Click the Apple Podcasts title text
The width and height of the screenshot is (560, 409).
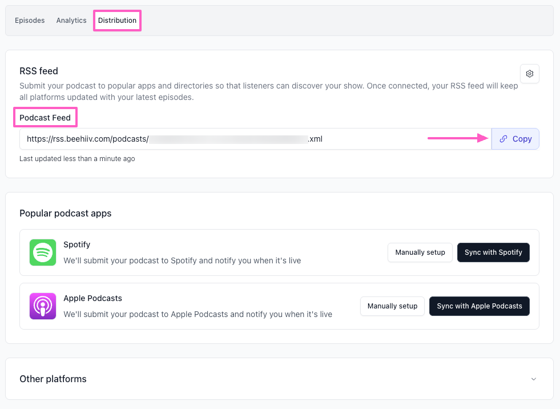click(92, 298)
